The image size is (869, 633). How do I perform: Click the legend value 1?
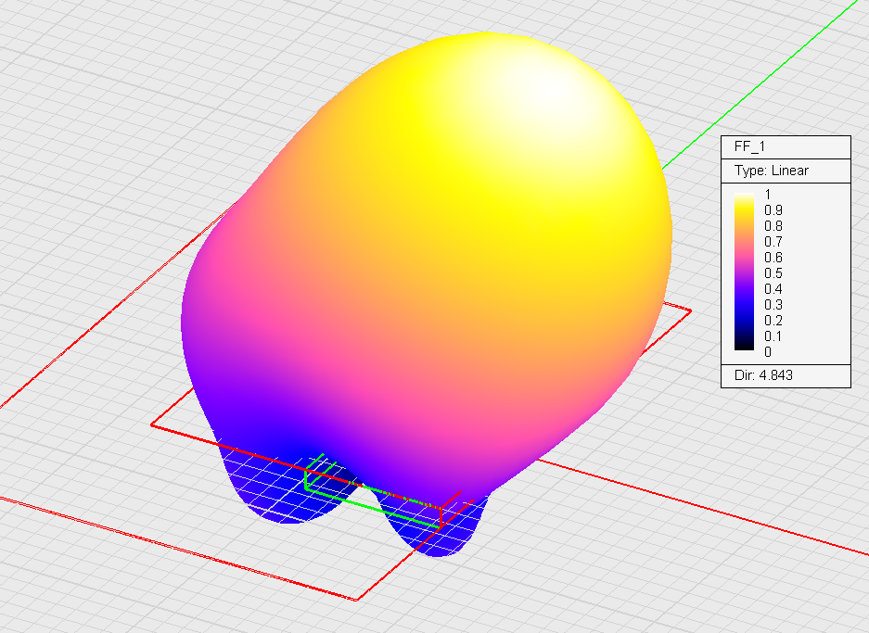pos(767,195)
